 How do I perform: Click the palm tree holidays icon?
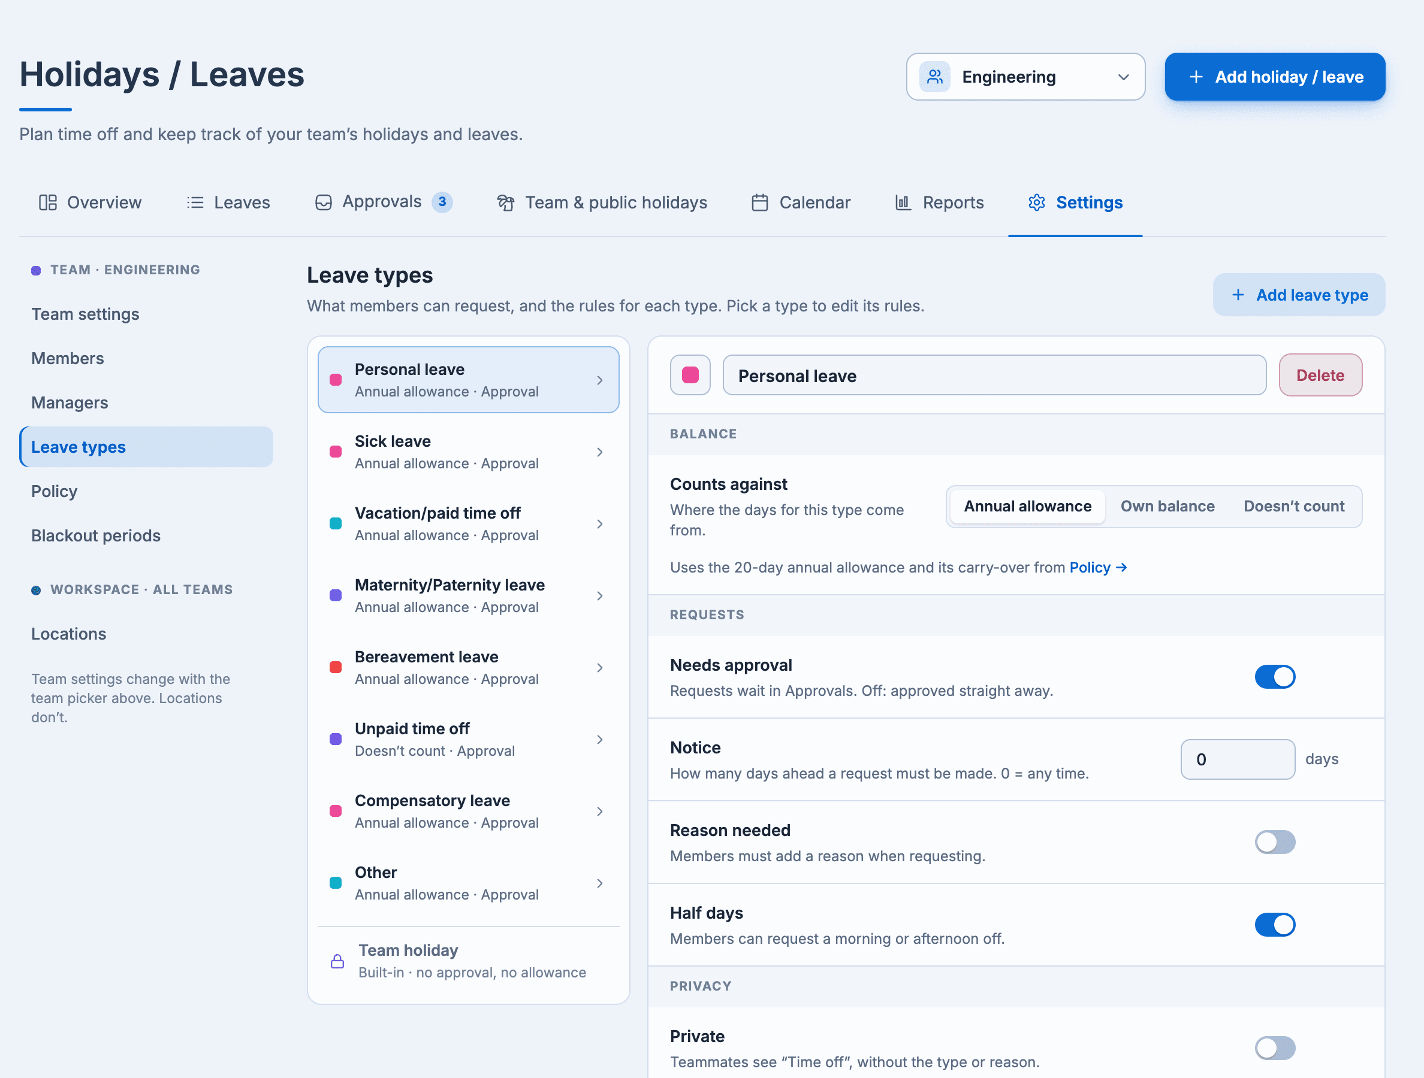tap(506, 202)
